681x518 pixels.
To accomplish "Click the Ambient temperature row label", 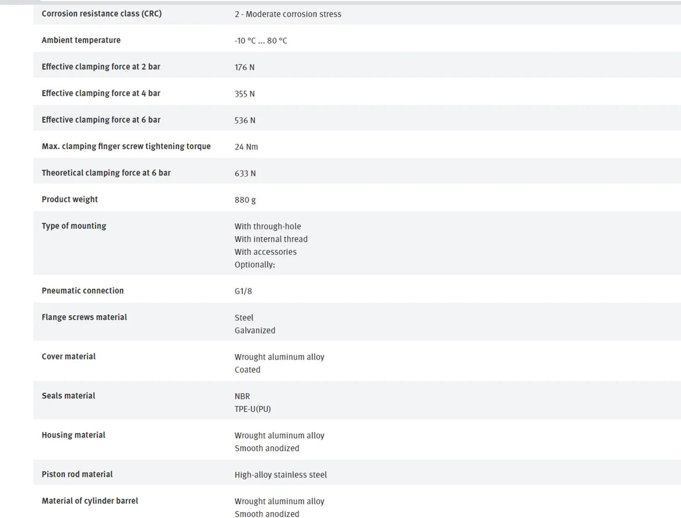I will [81, 40].
